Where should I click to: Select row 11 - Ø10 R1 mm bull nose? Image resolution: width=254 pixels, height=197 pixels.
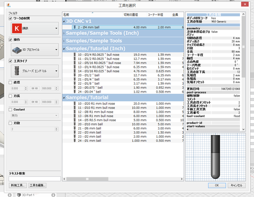123,108
